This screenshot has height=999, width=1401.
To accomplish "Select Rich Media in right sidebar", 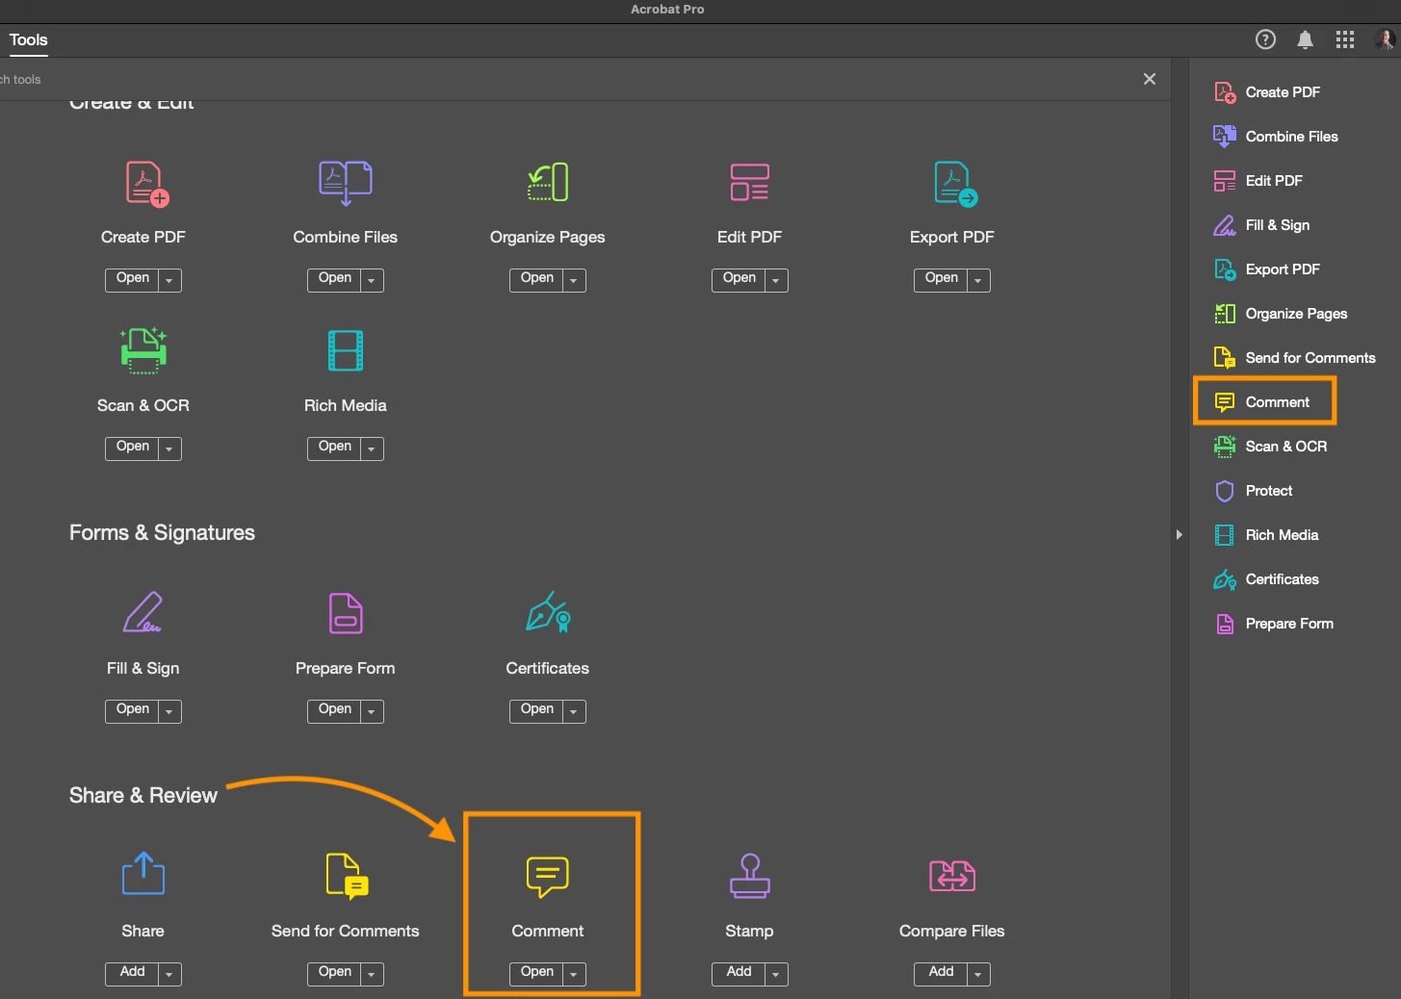I will pos(1265,535).
